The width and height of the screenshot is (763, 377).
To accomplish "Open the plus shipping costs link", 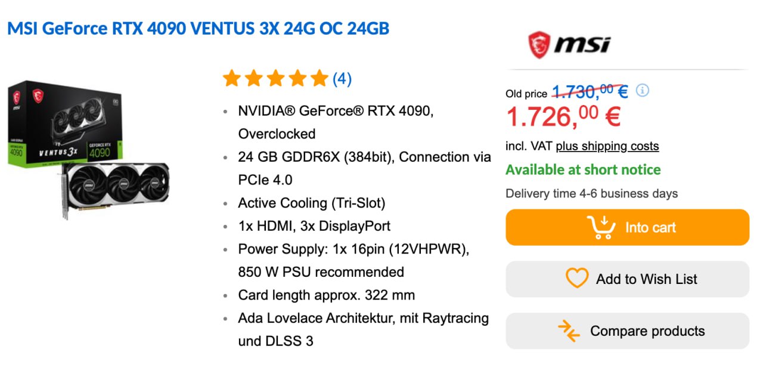I will [607, 146].
